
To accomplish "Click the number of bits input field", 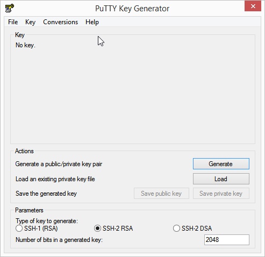I will [x=227, y=240].
